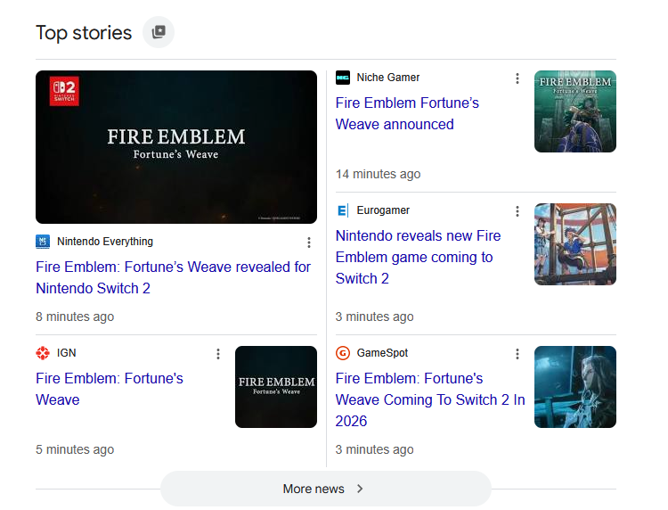Click the GameSpot story thumbnail
Viewport: 668px width, 510px height.
[x=575, y=387]
